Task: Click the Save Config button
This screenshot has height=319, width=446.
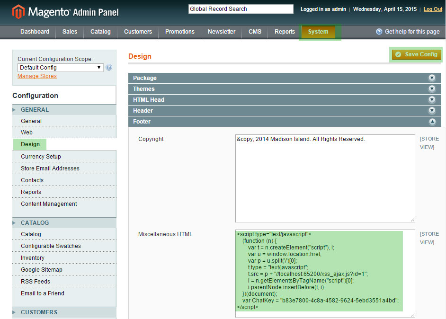Action: (x=417, y=54)
